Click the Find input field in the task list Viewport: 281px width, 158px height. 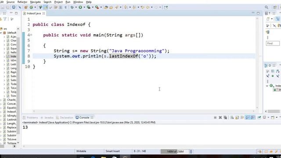(273, 43)
